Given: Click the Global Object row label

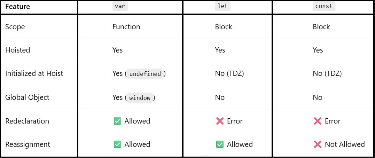Looking at the screenshot, I should coord(27,97).
